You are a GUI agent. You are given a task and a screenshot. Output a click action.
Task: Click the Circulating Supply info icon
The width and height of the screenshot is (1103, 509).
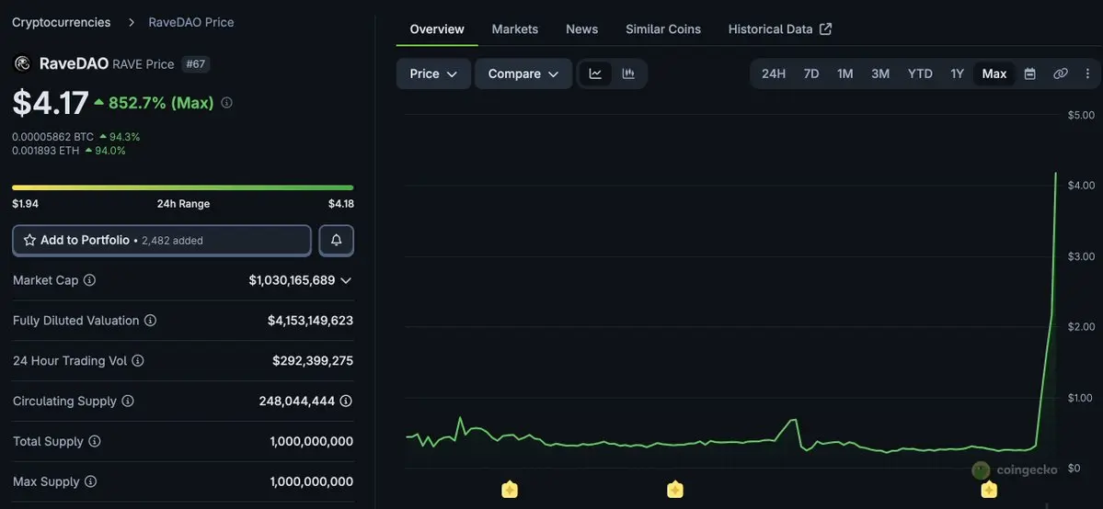(127, 401)
